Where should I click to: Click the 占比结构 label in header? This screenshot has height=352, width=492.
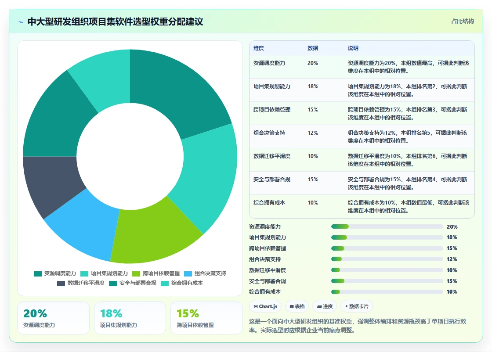(463, 22)
